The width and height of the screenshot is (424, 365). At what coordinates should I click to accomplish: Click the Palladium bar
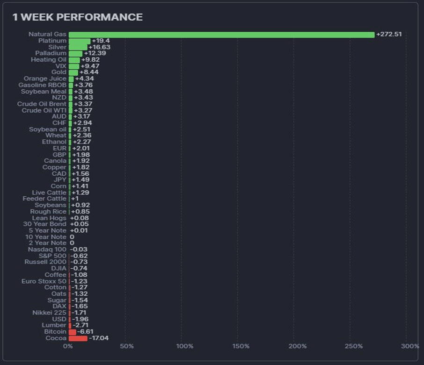[x=75, y=54]
